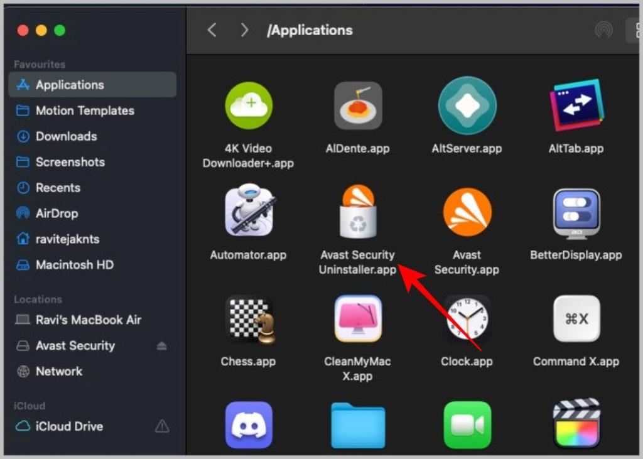Click the AltServer.app file name

pos(467,148)
